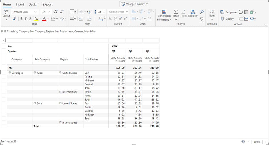Open the Inforiver Sans font dropdown
Screen dimensions: 269x145
pyautogui.click(x=25, y=12)
